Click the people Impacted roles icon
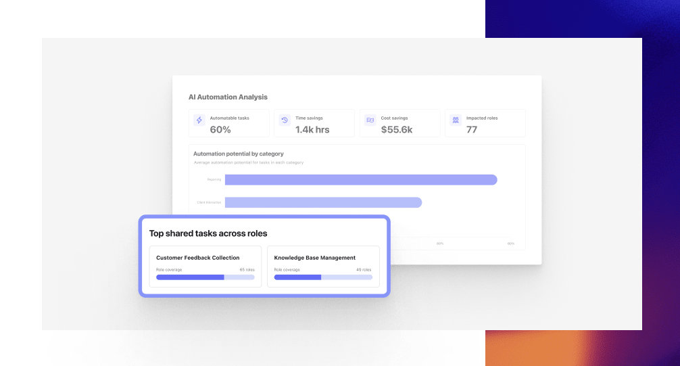Screen dimensions: 680x366 point(456,120)
